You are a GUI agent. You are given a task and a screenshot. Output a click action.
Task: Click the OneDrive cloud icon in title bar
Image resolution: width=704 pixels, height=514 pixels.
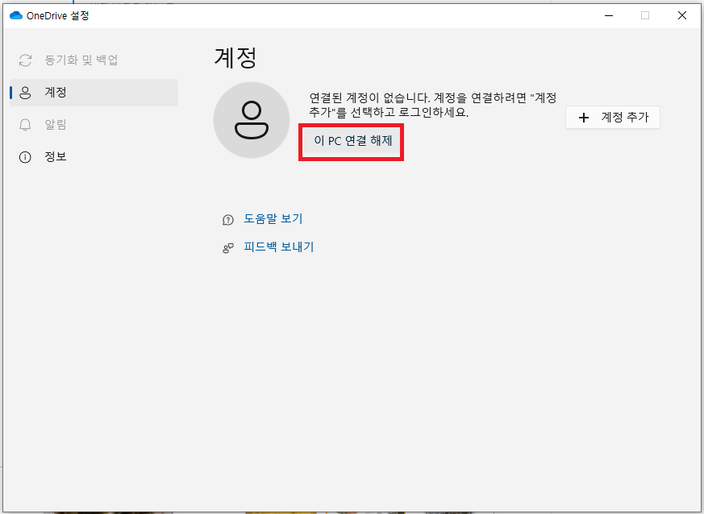pos(18,15)
